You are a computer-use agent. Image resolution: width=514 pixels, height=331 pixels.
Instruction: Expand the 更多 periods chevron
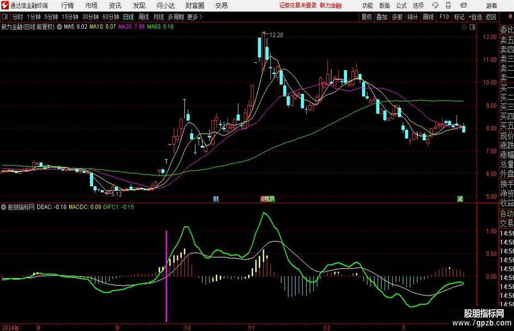click(x=201, y=17)
